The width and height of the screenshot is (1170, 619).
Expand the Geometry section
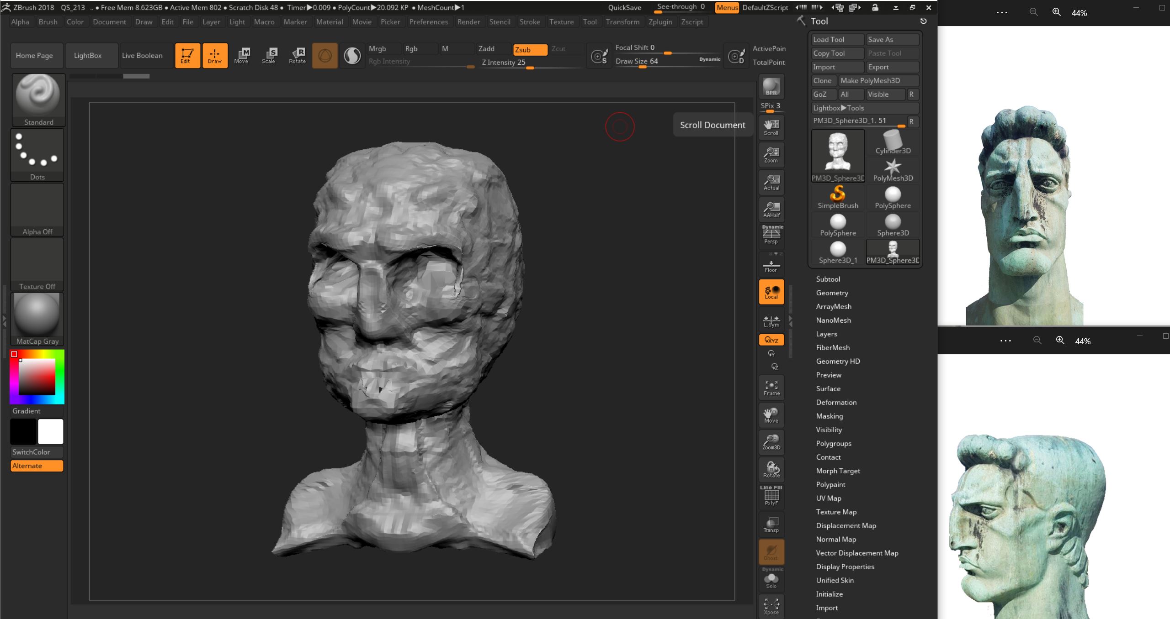[x=832, y=293]
